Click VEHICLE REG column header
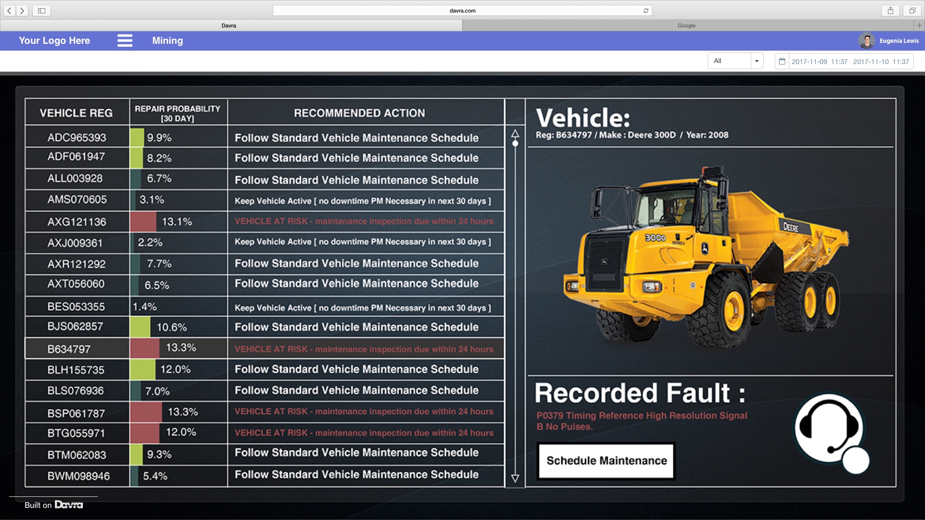 (x=76, y=113)
